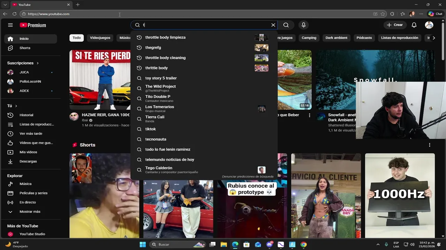Select the Dark ambient filter chip
Image resolution: width=446 pixels, height=250 pixels.
pyautogui.click(x=337, y=38)
